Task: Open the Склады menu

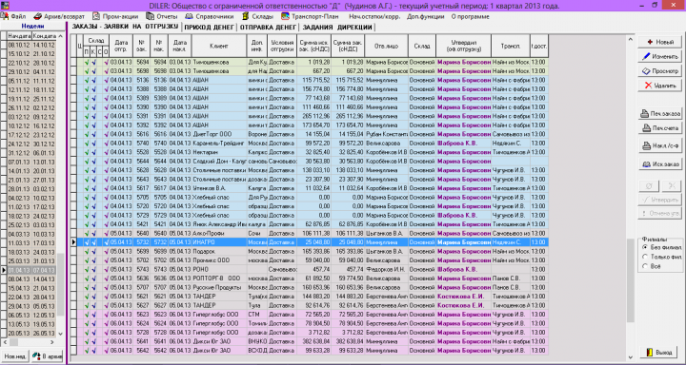Action: tap(257, 16)
